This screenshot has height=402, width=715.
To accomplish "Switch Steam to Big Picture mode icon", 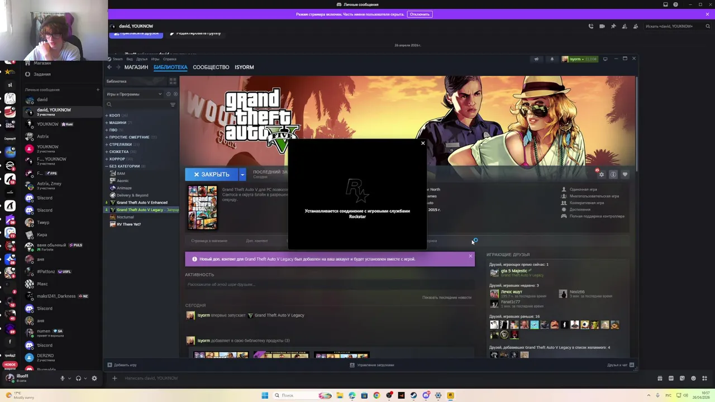I will click(605, 59).
